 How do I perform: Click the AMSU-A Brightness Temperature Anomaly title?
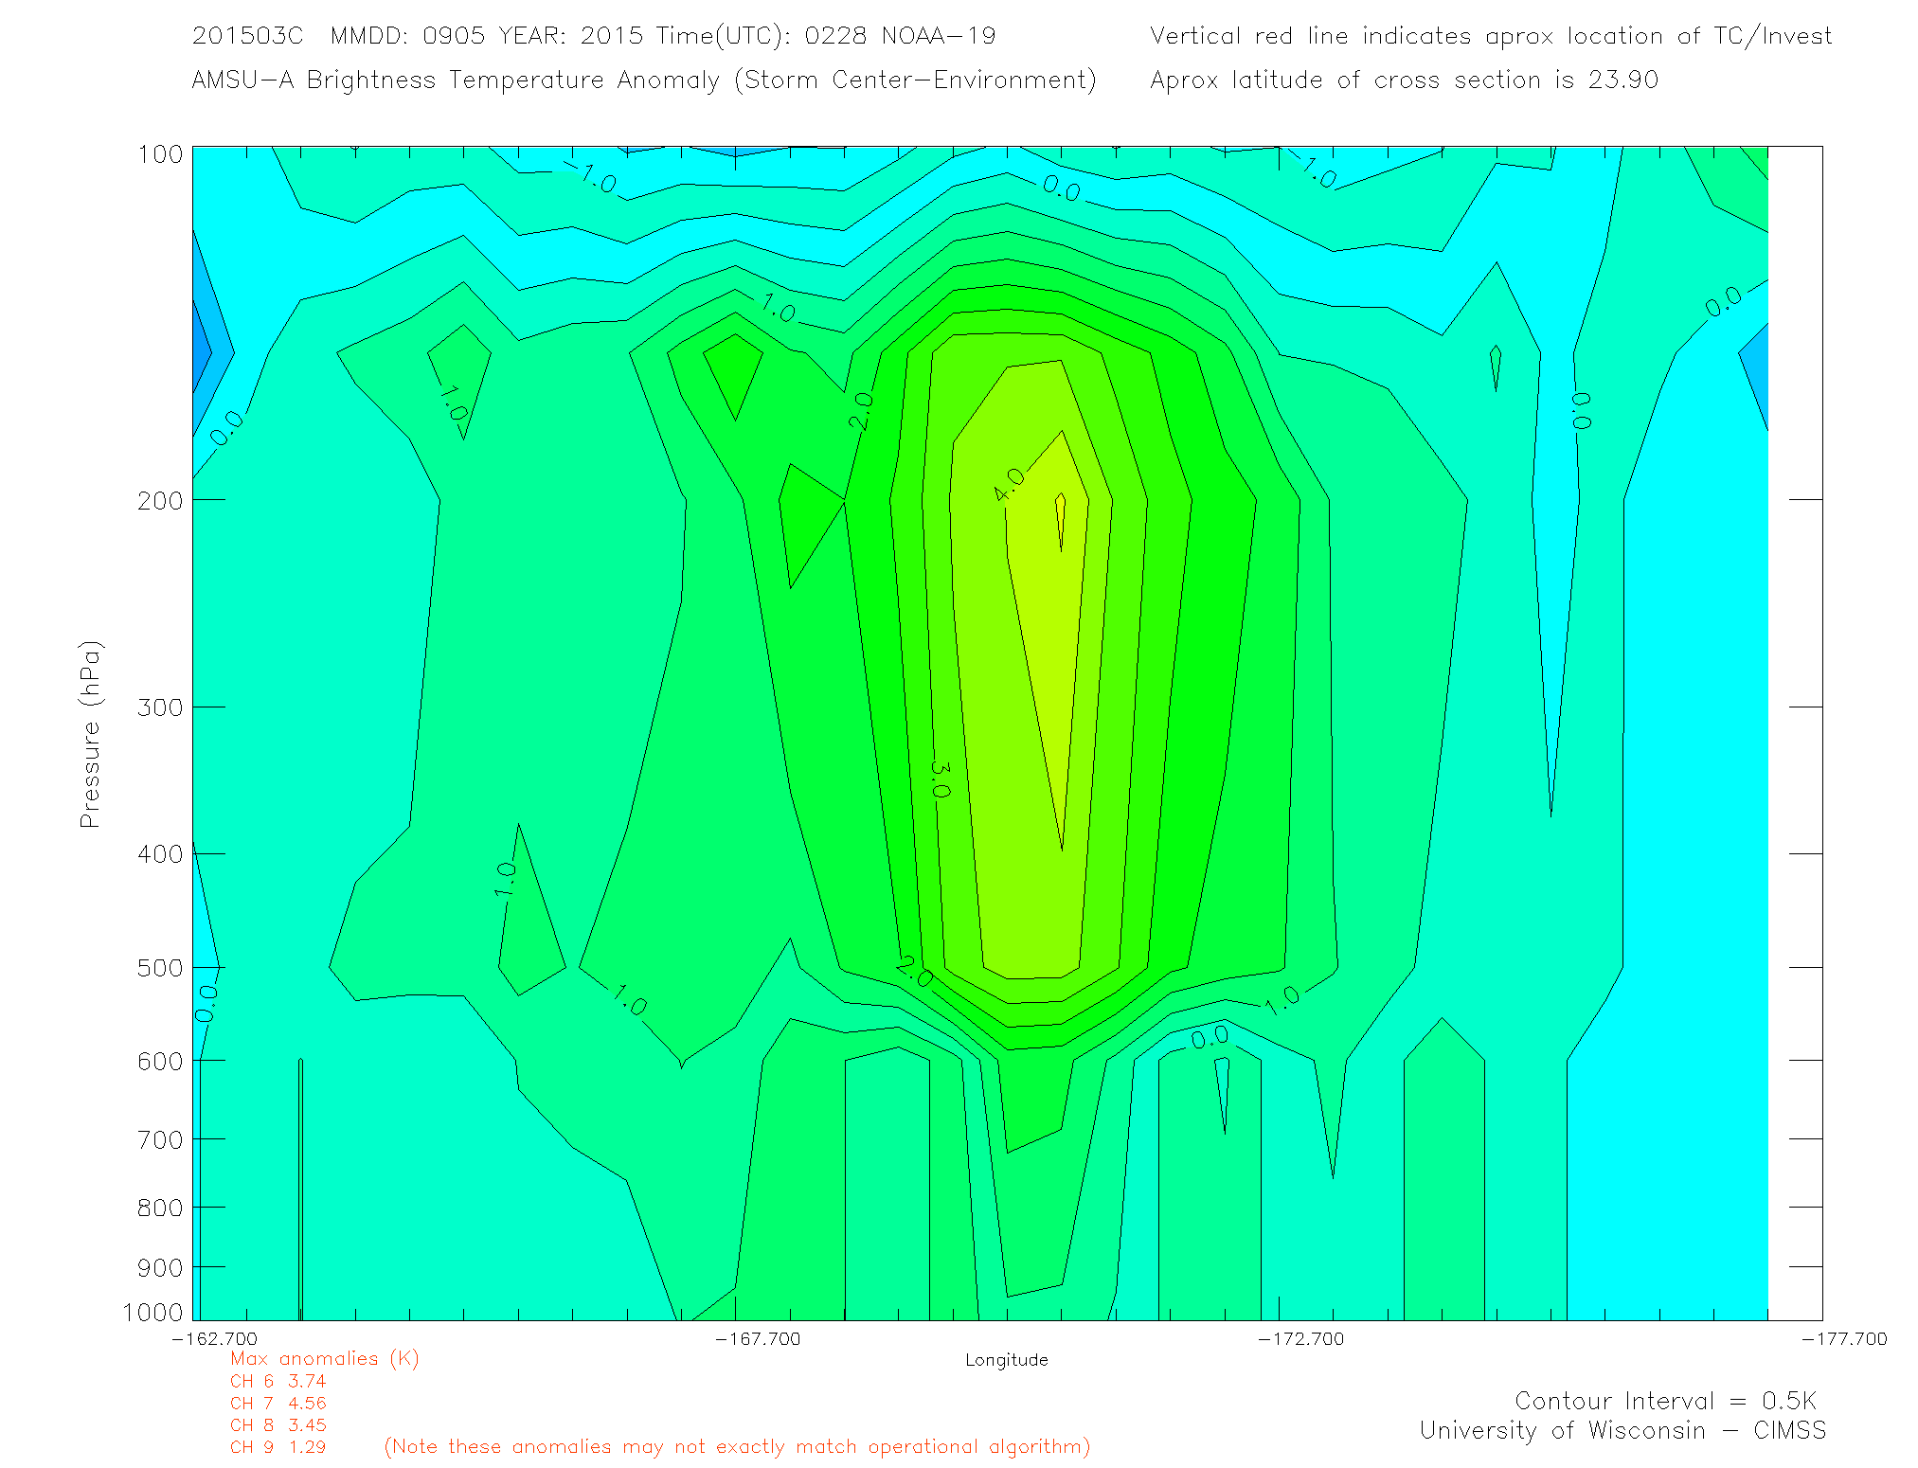point(643,80)
